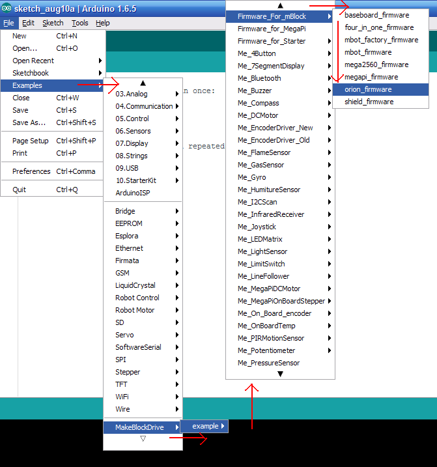The height and width of the screenshot is (467, 437).
Task: Select the Me_PressureSensor example
Action: [280, 363]
